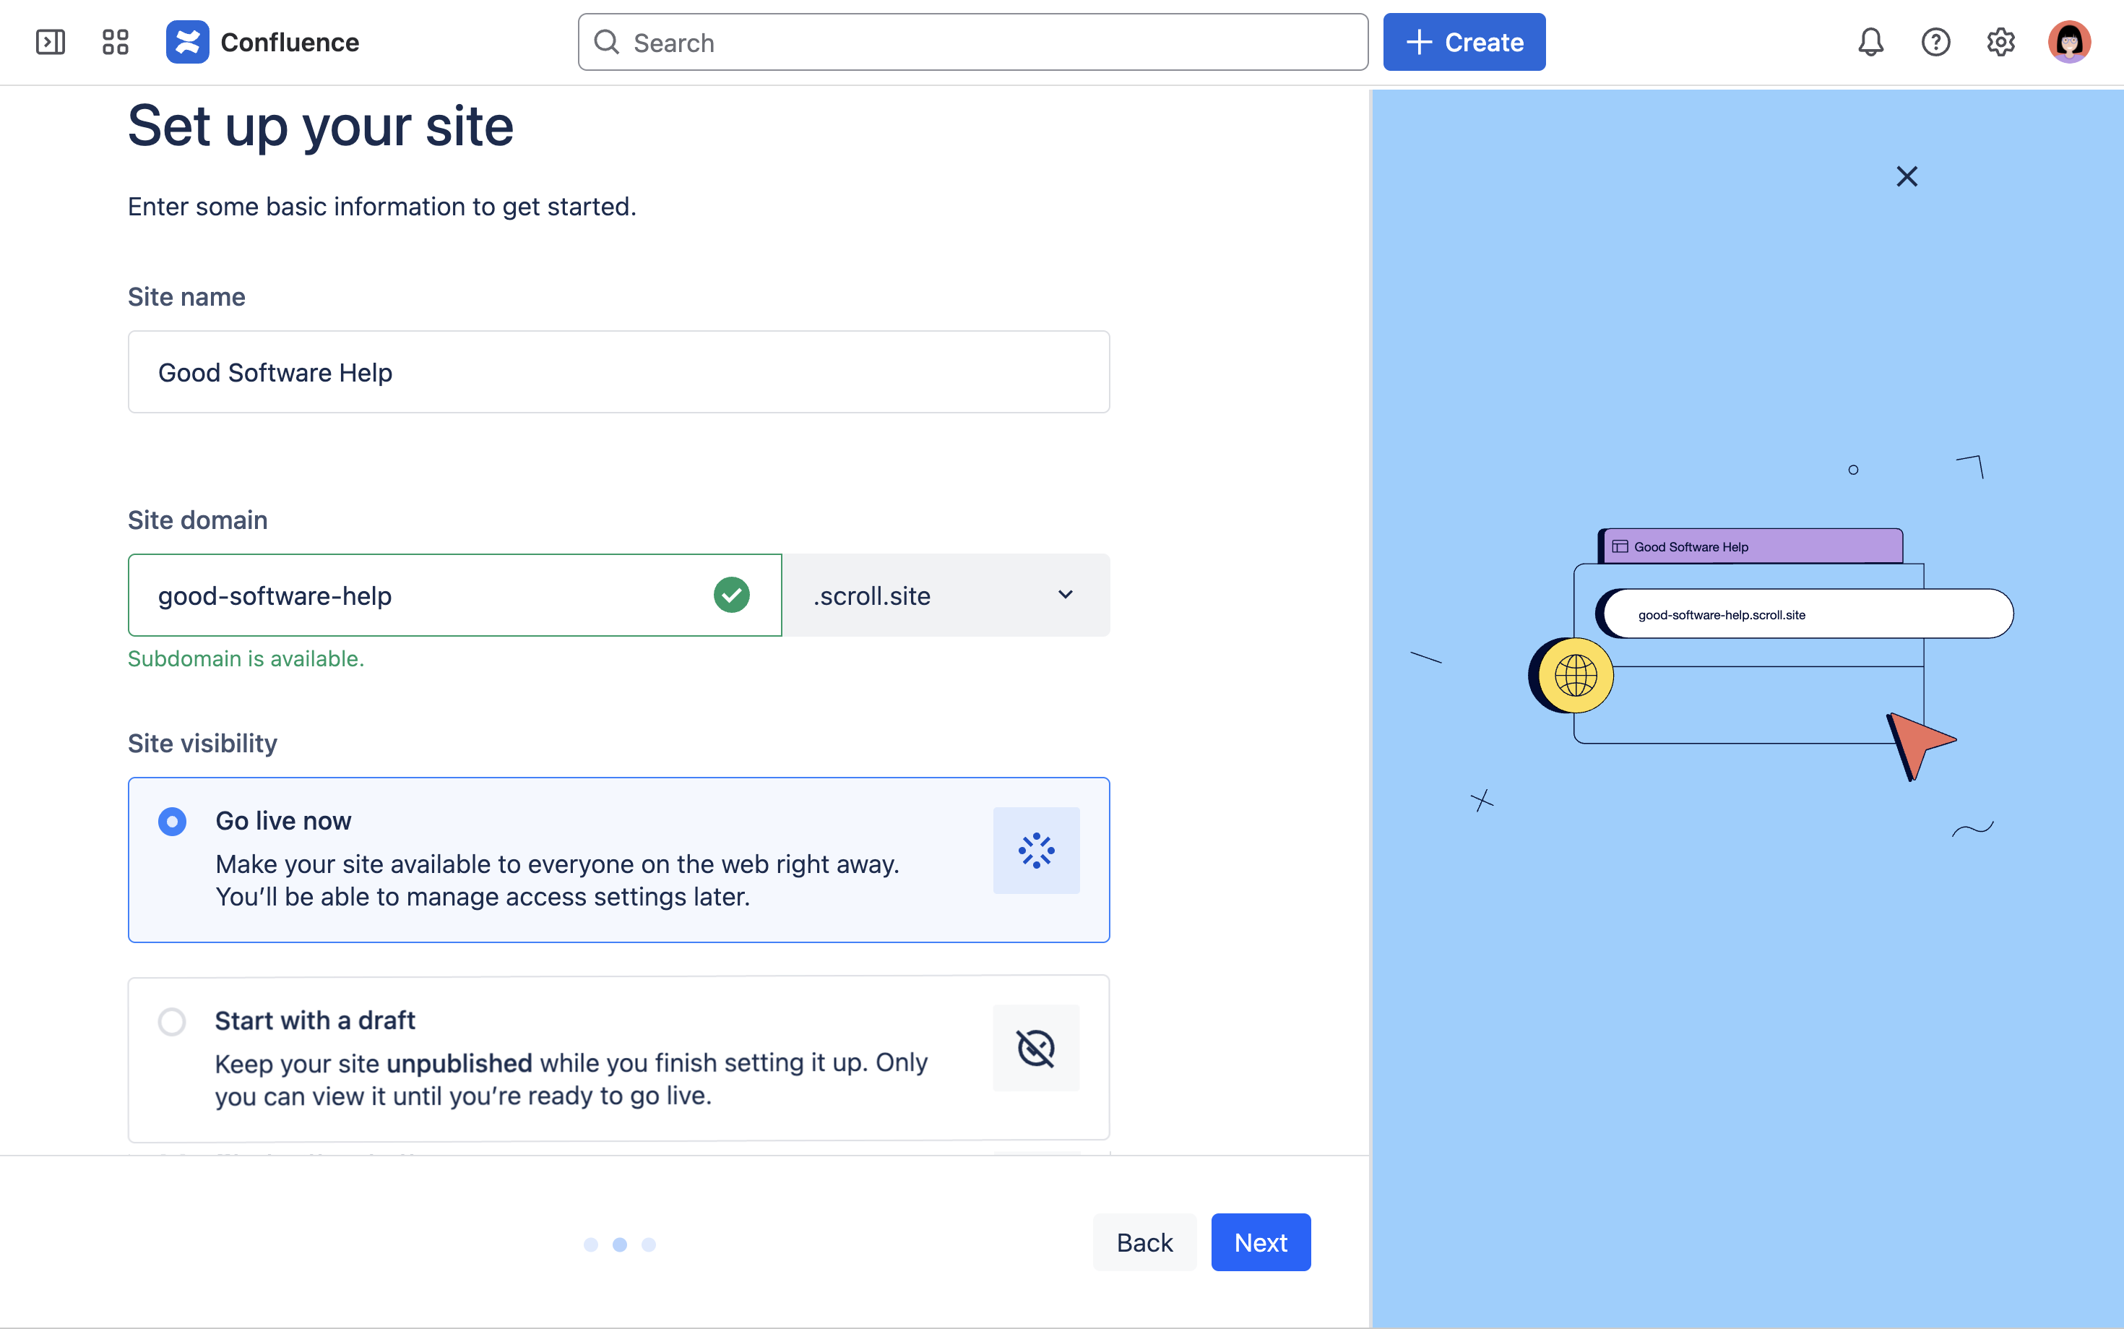Click the chevron on the domain selector

(x=1065, y=595)
